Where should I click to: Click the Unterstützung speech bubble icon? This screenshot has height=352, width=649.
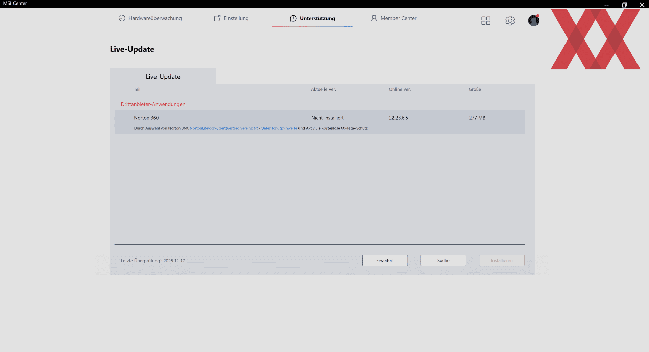pyautogui.click(x=293, y=18)
